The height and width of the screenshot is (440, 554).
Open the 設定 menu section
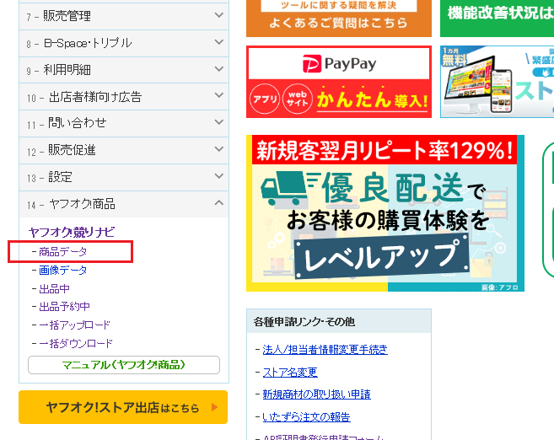(124, 177)
